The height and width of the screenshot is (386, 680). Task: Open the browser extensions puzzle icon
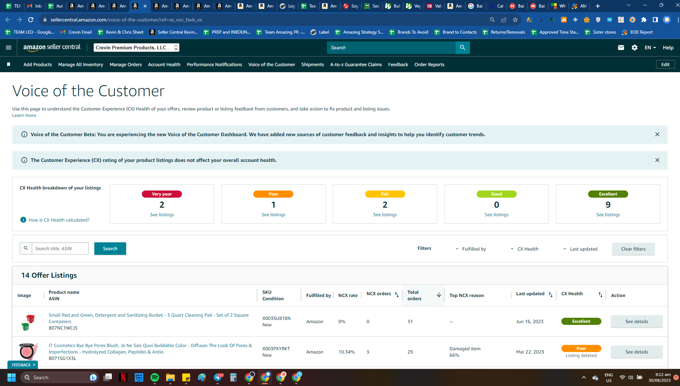[644, 20]
